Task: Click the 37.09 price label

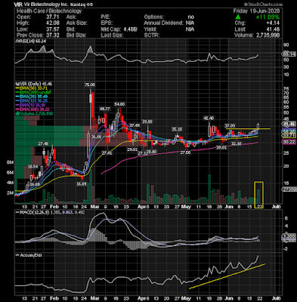Action: [x=230, y=125]
